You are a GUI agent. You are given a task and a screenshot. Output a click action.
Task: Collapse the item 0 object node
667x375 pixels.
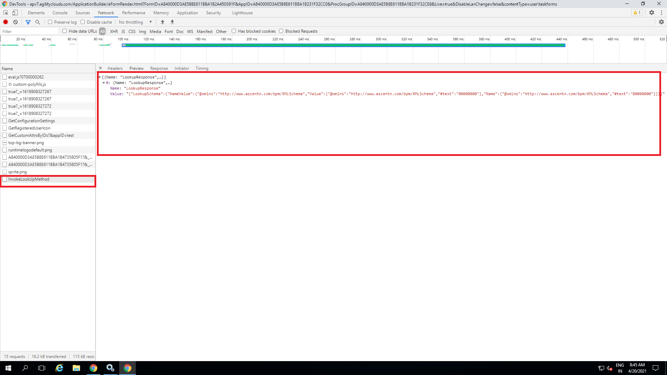coord(104,83)
